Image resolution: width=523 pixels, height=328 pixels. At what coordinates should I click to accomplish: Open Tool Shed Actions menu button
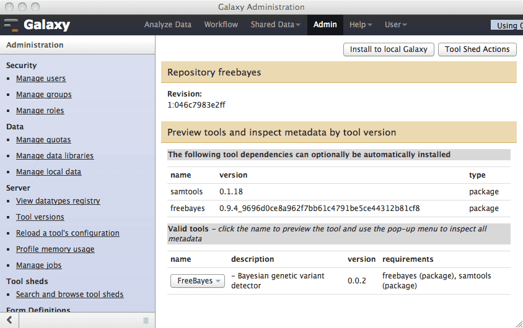[477, 50]
